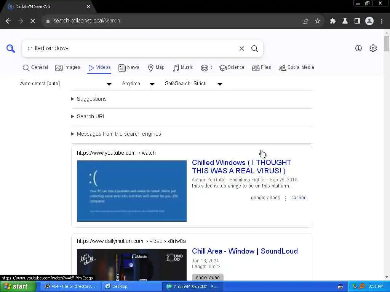Switch to News search category

pyautogui.click(x=129, y=67)
